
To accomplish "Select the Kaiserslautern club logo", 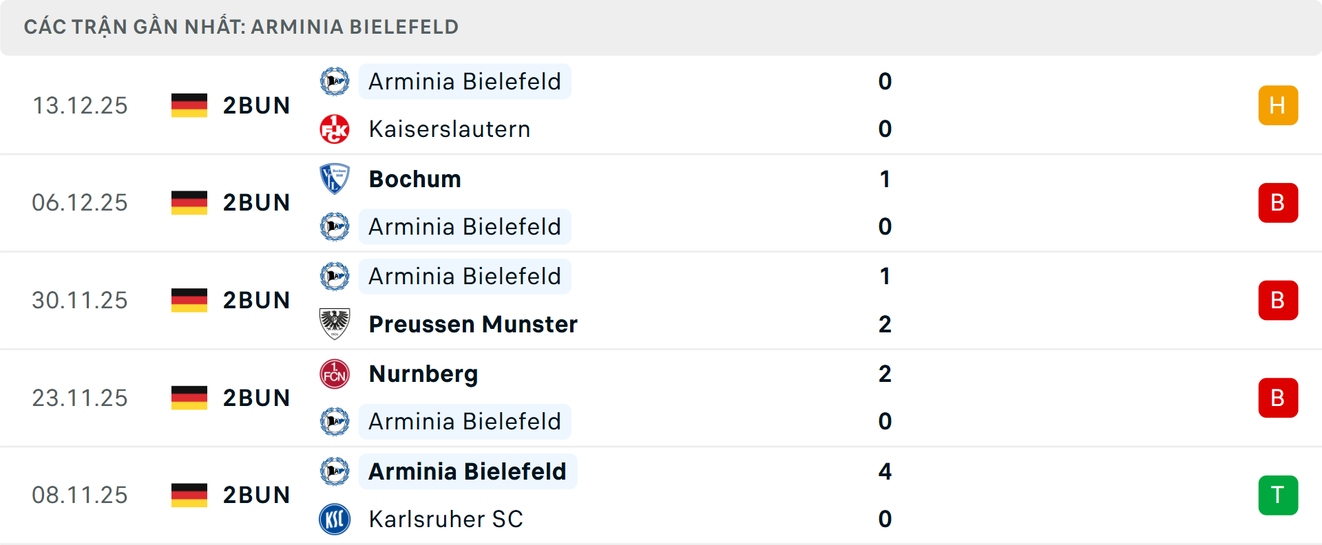I will point(335,129).
